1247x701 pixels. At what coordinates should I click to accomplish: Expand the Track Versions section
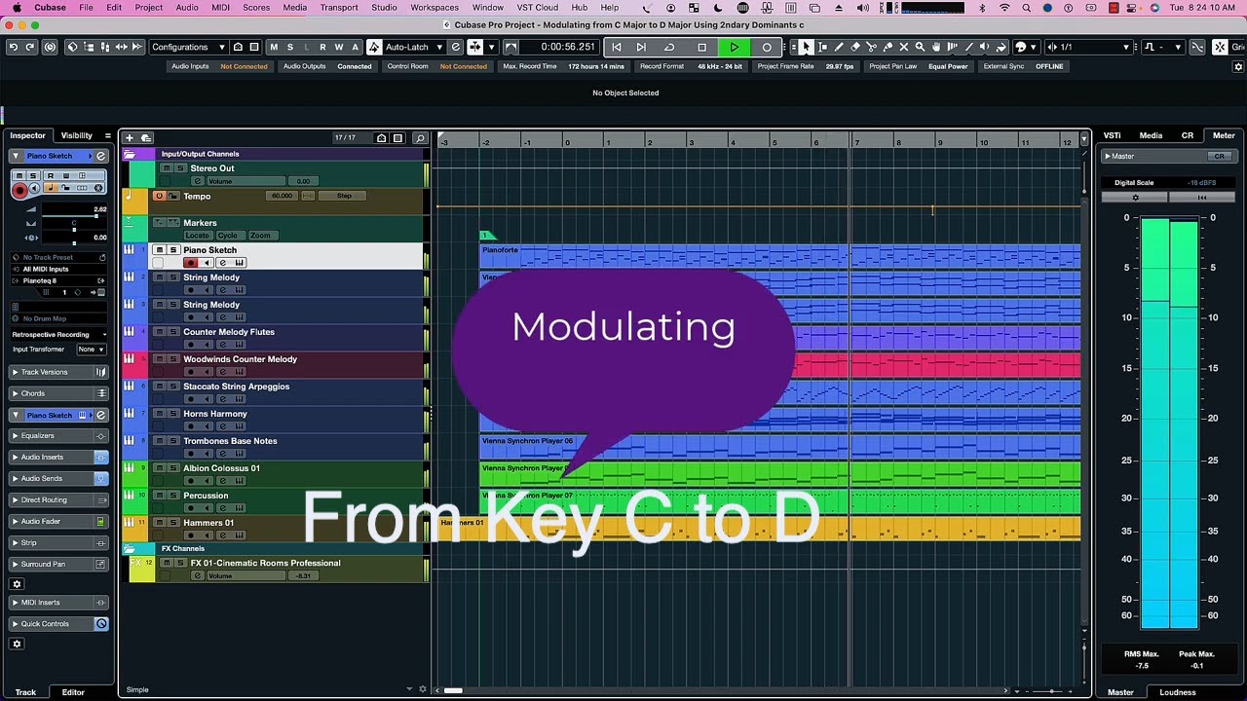(x=58, y=372)
